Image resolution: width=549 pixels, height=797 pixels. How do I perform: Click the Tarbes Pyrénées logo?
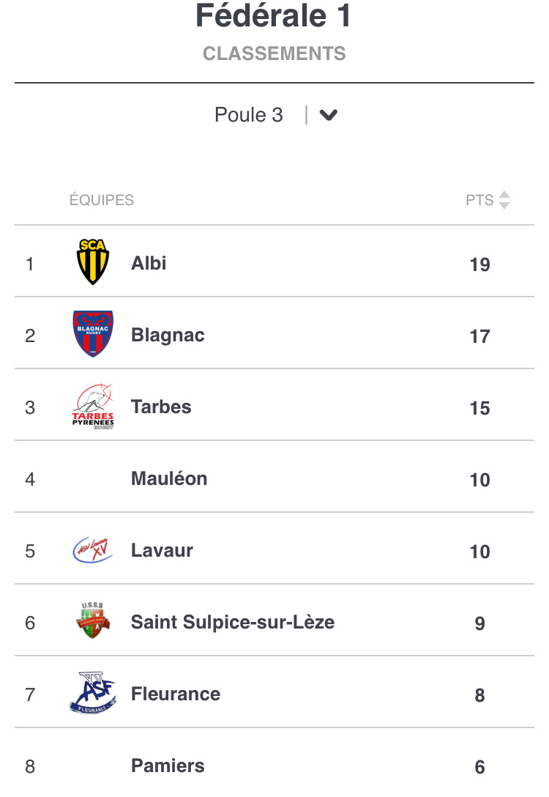[93, 406]
